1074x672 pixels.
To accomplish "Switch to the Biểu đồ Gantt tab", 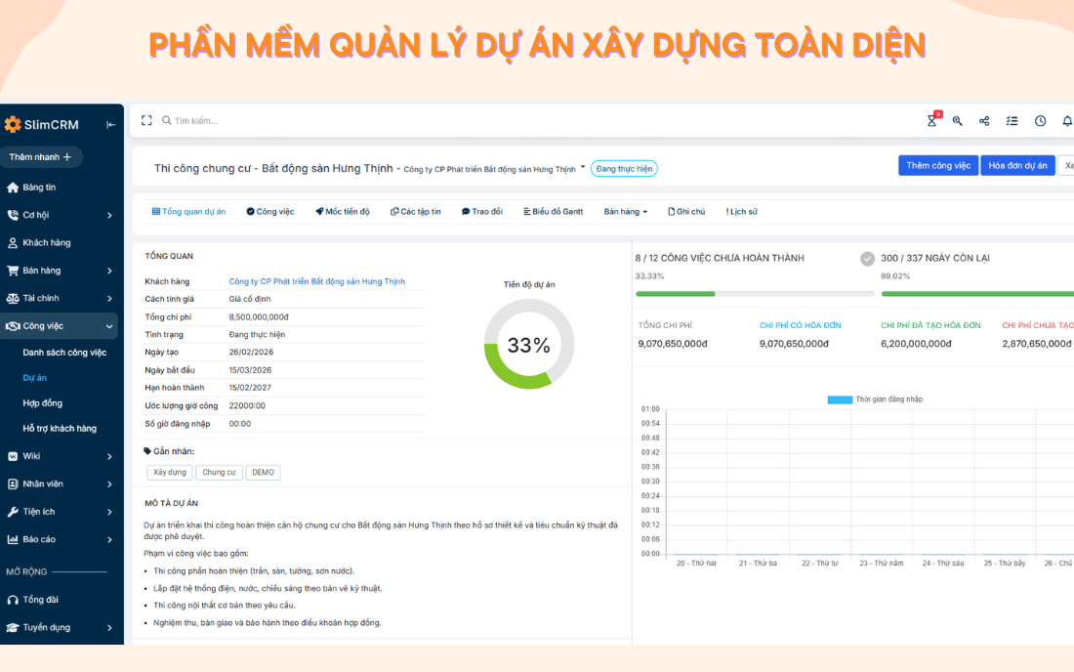I will coord(553,211).
